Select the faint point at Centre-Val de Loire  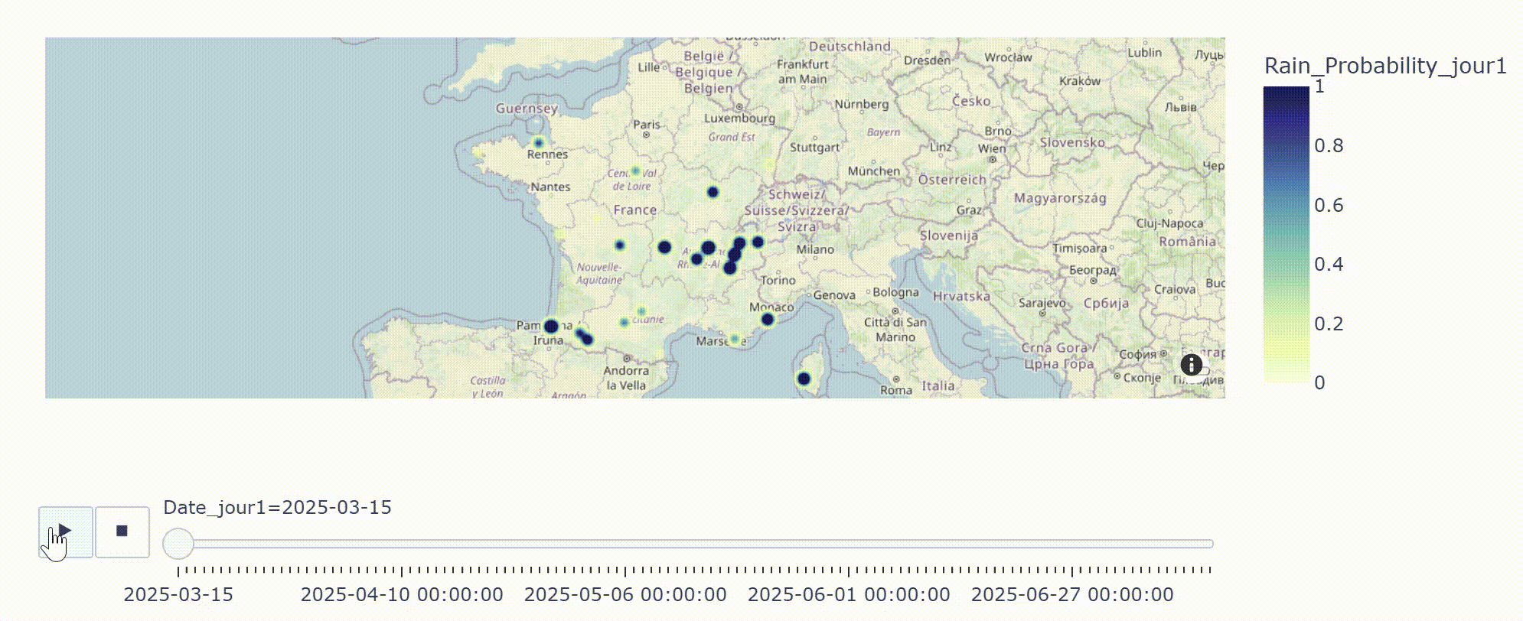pyautogui.click(x=635, y=171)
